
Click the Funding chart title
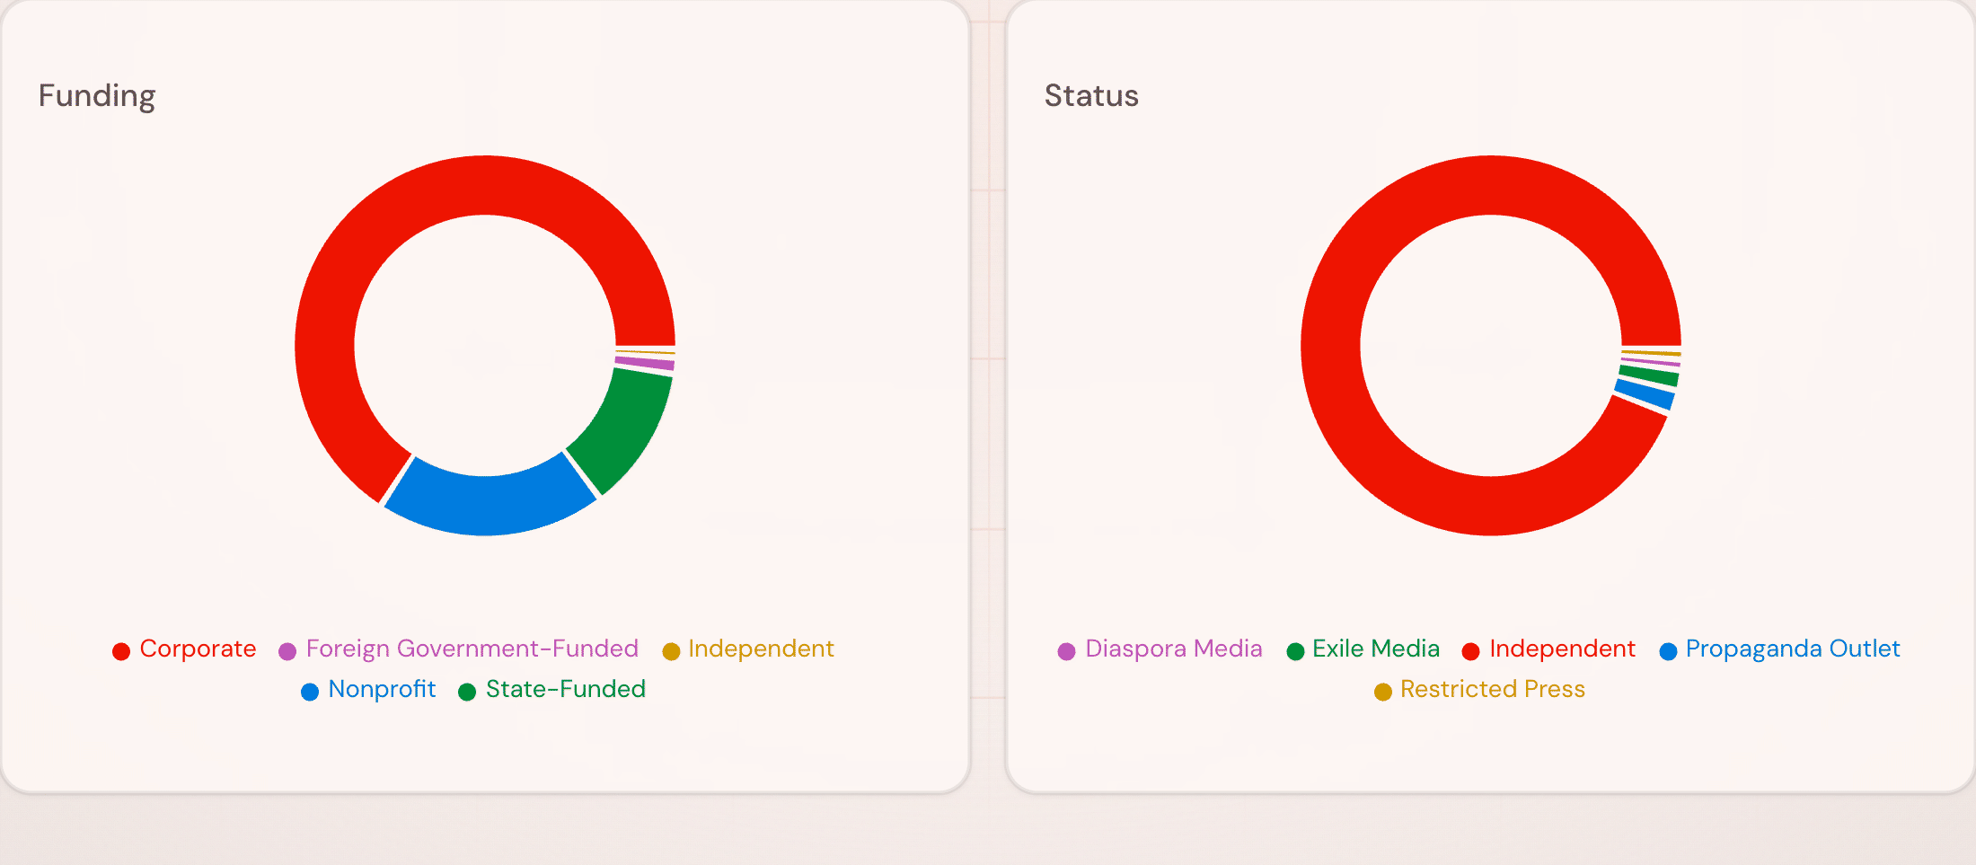point(97,96)
